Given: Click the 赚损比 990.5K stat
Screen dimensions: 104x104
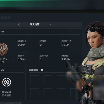Looking at the screenshot, I should [x=66, y=57].
